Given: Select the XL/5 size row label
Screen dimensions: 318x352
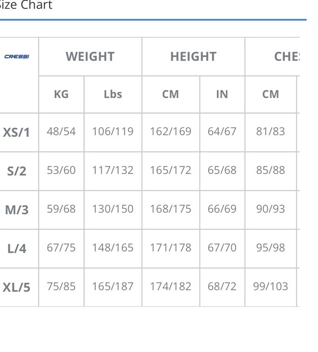Looking at the screenshot, I should [16, 287].
